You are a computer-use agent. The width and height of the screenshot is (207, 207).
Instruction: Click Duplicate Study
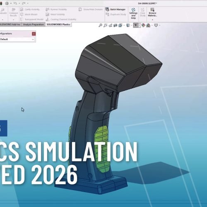pyautogui.click(x=116, y=14)
